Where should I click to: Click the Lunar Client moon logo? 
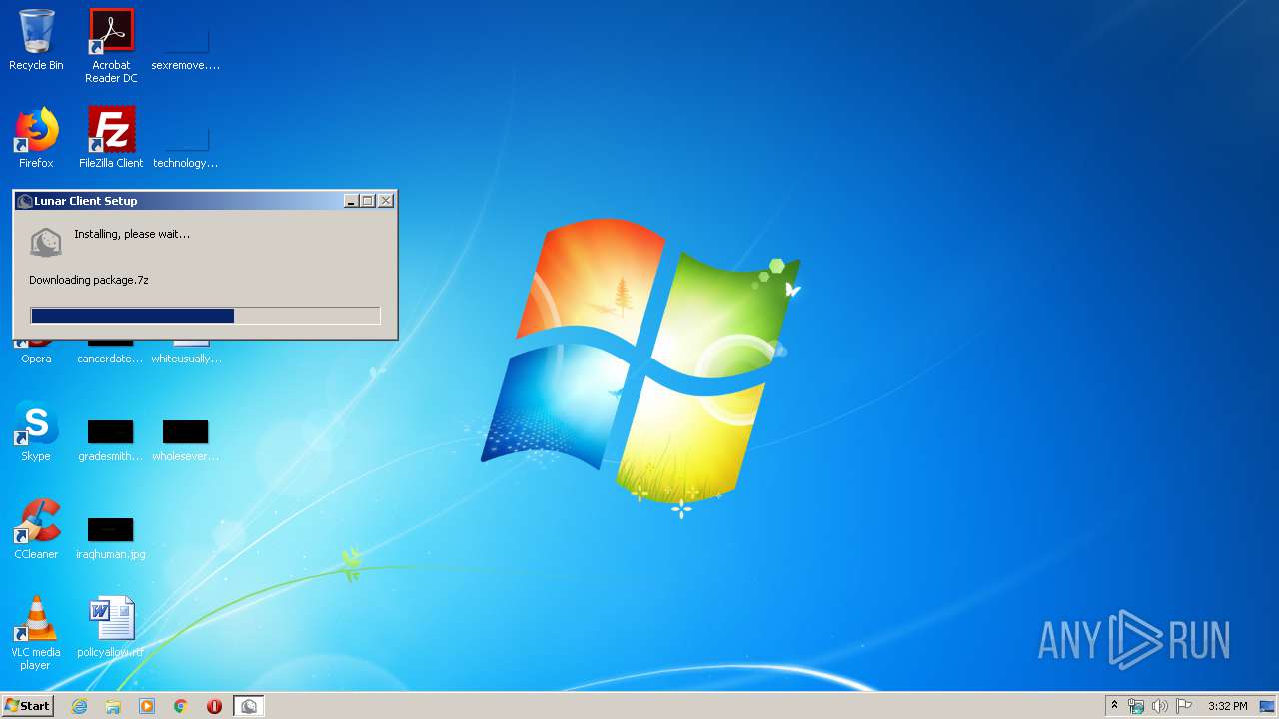coord(46,242)
